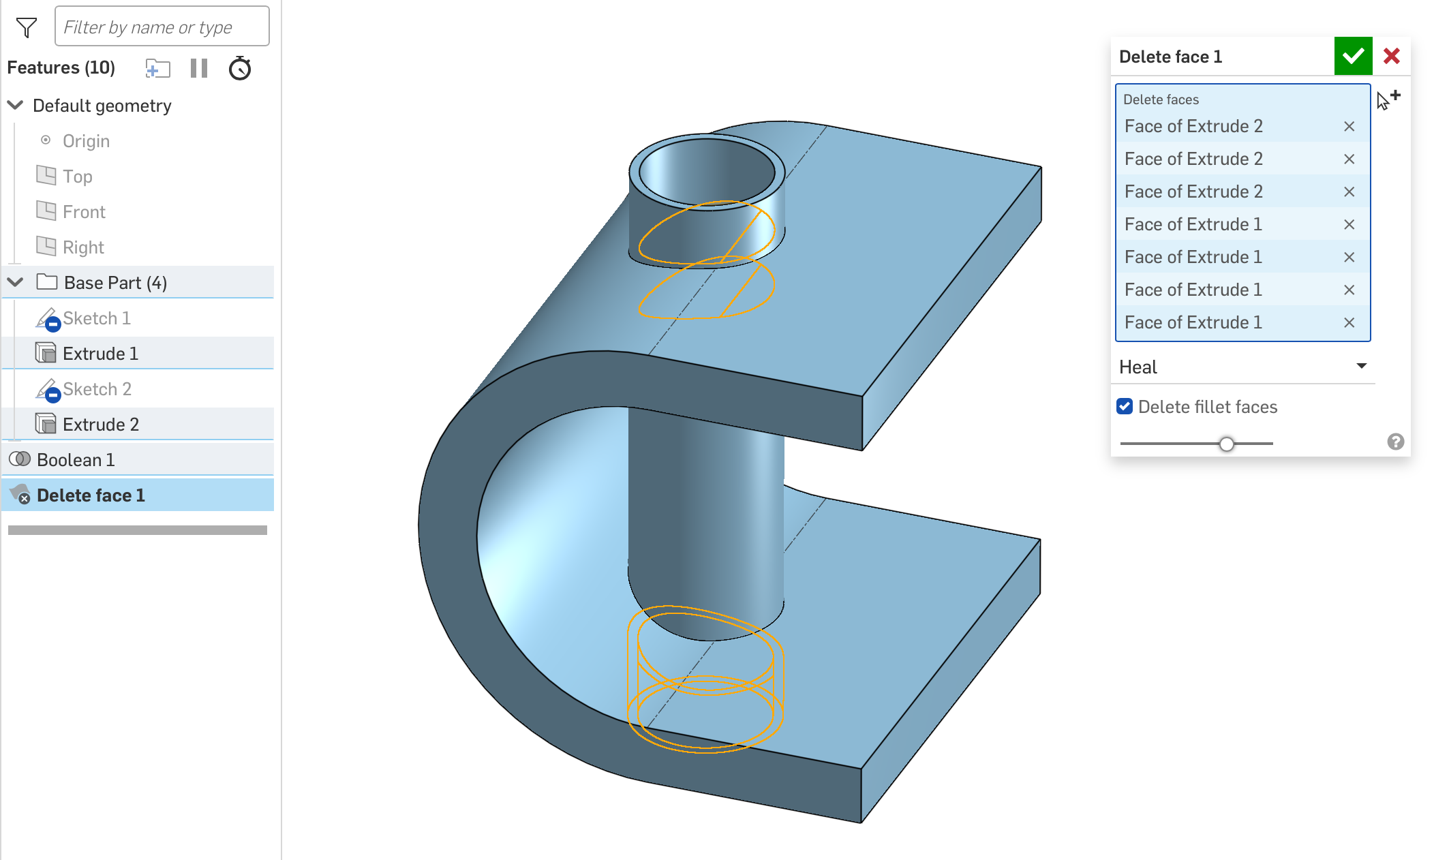Collapse the Base Part folder
Viewport: 1434px width, 860px height.
15,282
